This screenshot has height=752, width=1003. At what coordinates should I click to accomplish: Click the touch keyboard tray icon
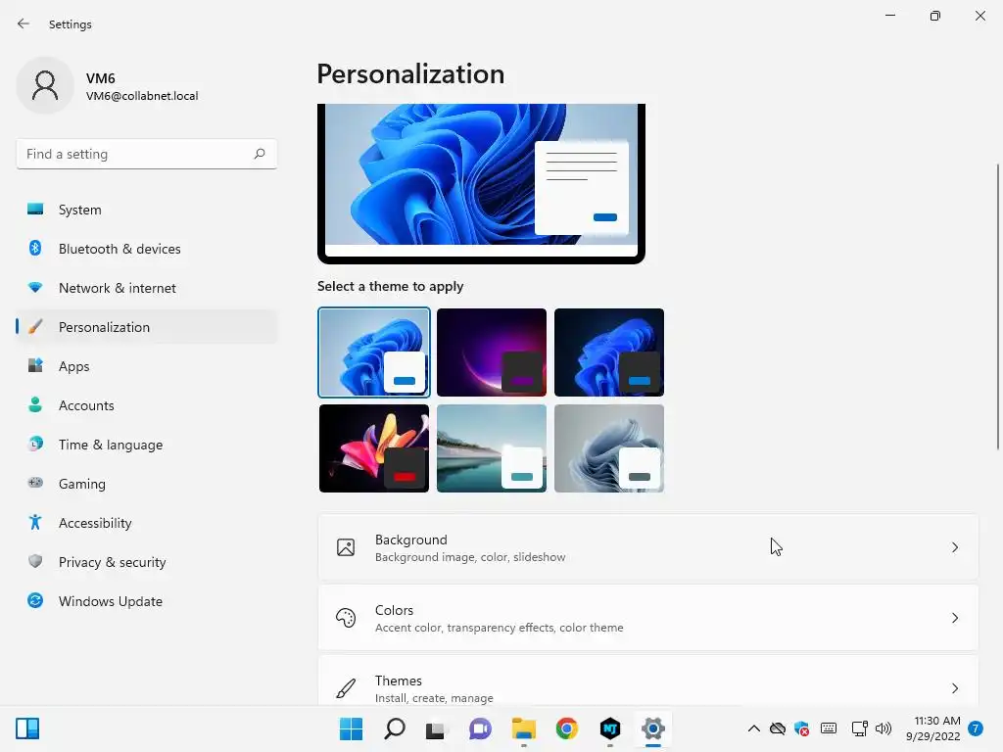829,728
